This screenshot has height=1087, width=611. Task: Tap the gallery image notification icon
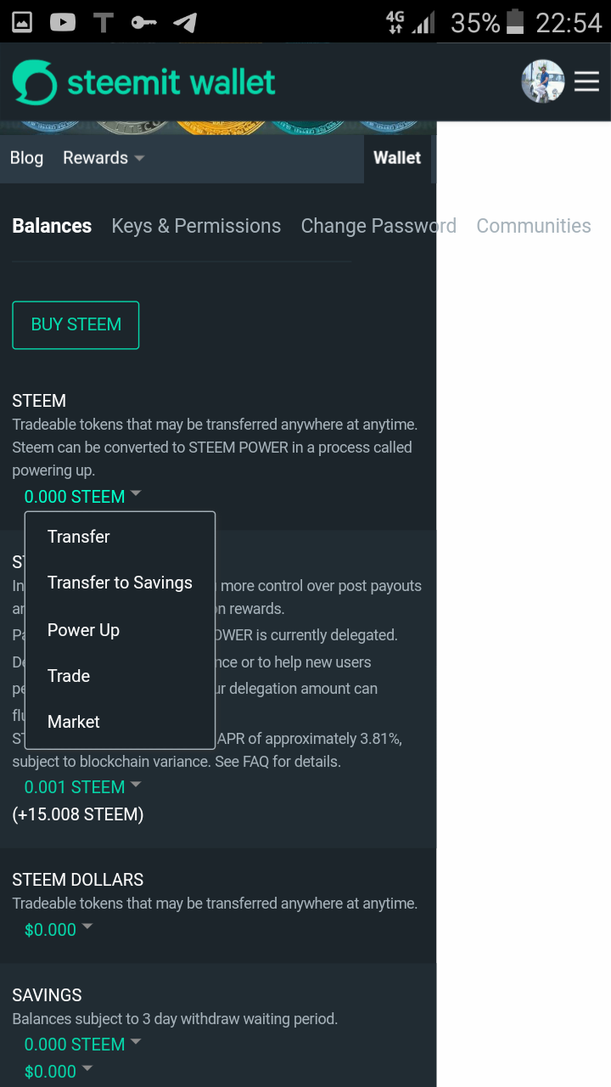pyautogui.click(x=22, y=22)
